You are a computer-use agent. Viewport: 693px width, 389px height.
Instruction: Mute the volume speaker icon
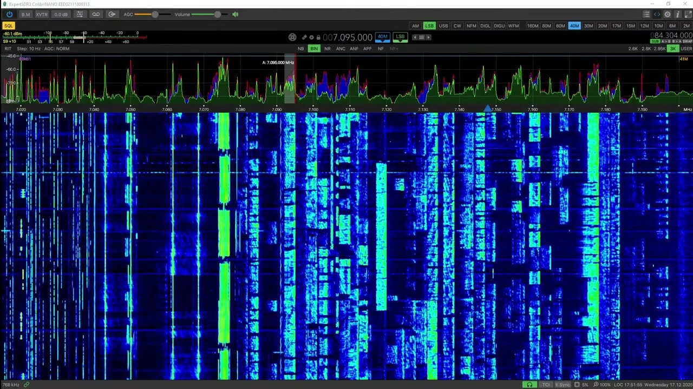tap(235, 15)
